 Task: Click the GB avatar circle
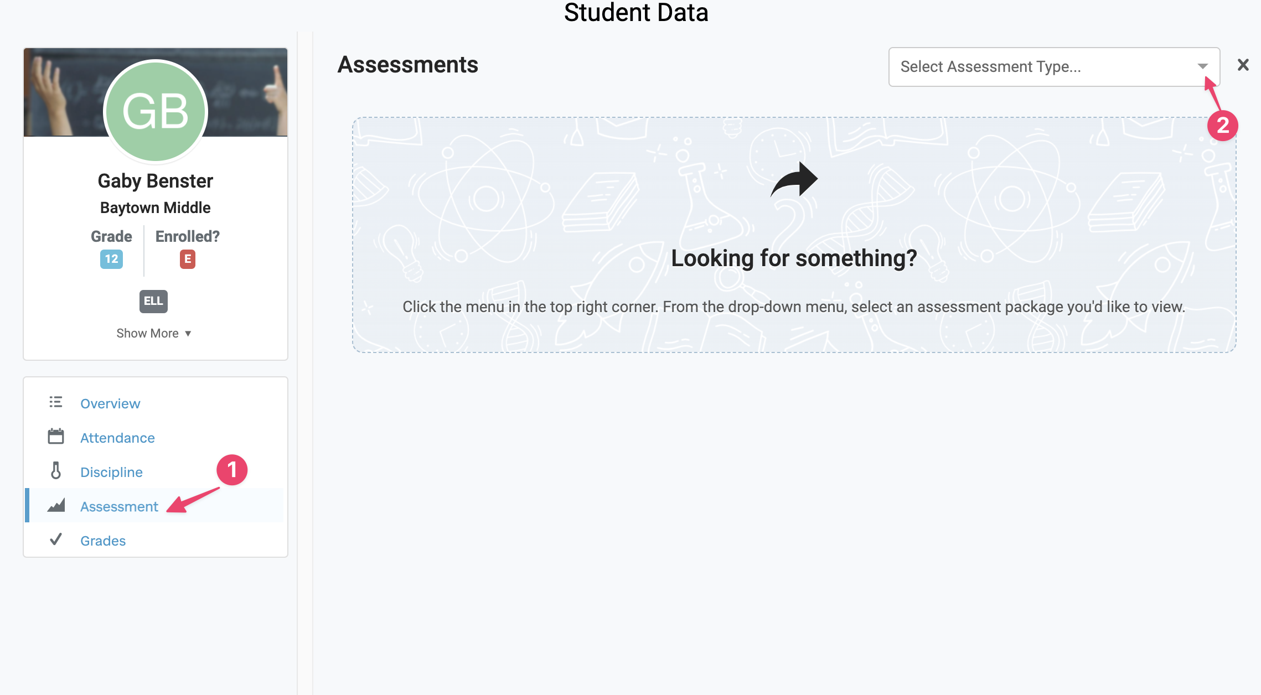coord(156,111)
